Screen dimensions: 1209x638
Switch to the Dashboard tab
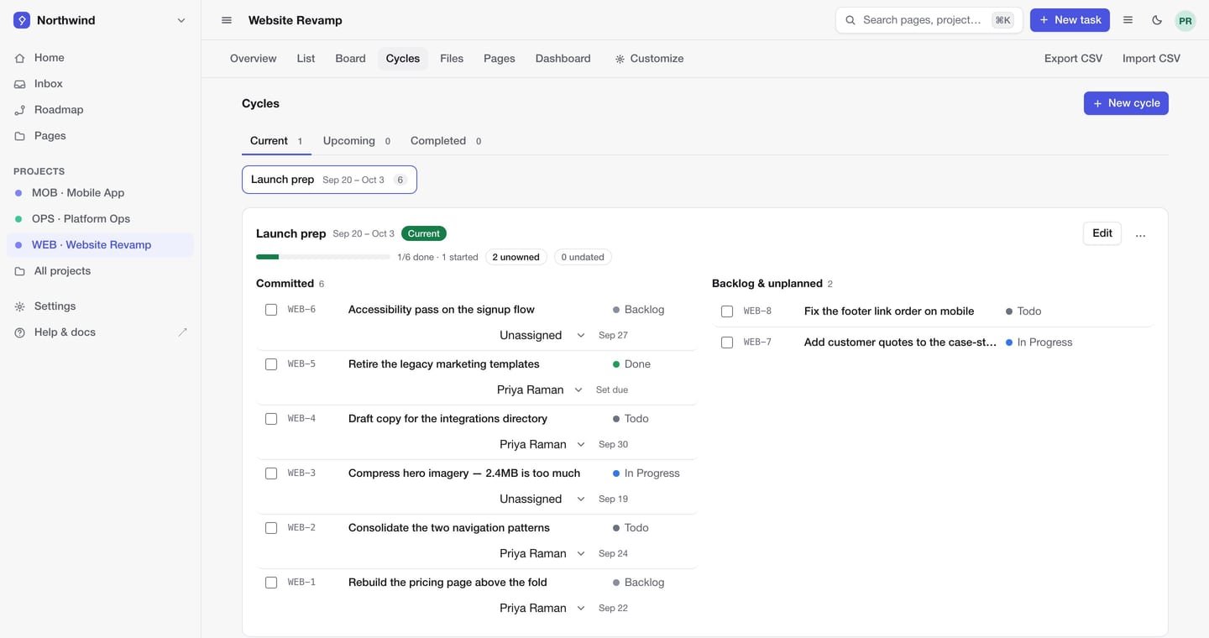(x=563, y=59)
